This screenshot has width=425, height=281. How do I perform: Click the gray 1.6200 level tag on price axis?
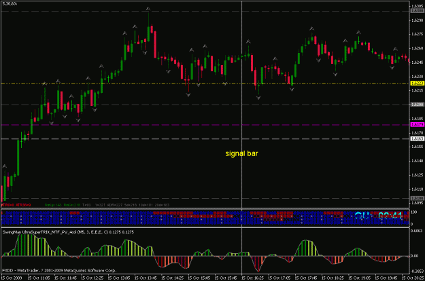418,105
